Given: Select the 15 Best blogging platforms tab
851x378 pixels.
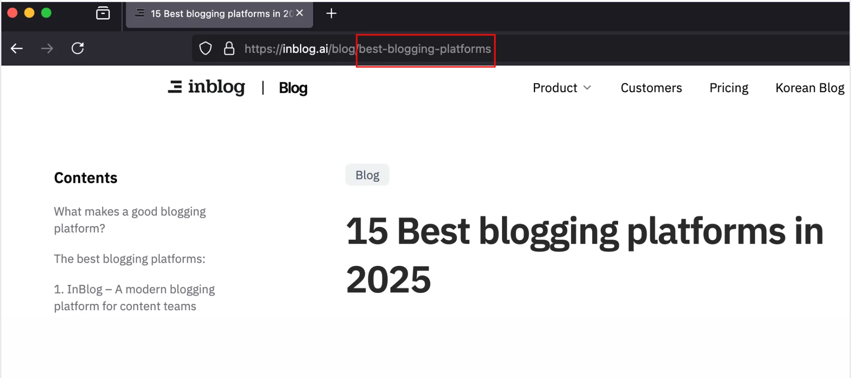Looking at the screenshot, I should click(218, 14).
